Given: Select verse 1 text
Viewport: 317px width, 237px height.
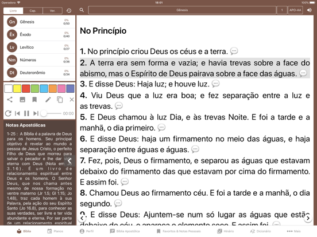Looking at the screenshot, I should pos(154,52).
